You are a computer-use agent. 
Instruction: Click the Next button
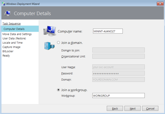coord(132,108)
